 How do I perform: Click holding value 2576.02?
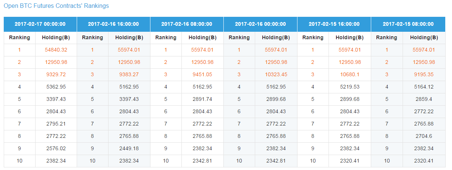56,149
